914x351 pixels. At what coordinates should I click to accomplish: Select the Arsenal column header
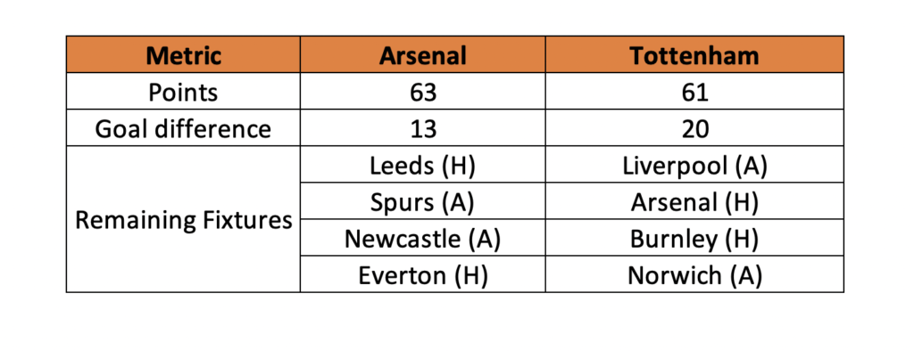tap(422, 54)
